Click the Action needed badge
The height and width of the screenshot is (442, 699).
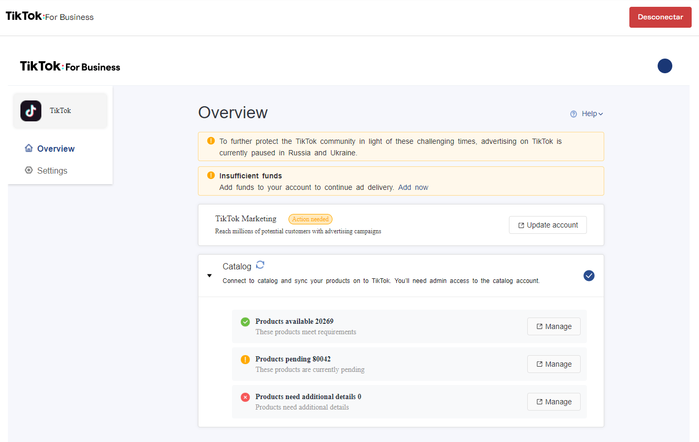310,219
